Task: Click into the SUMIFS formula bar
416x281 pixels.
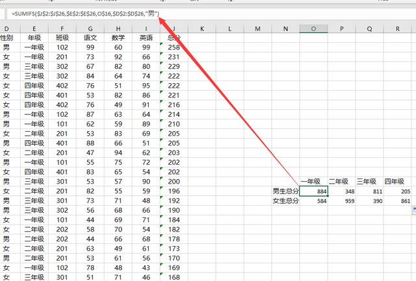Action: click(x=211, y=14)
